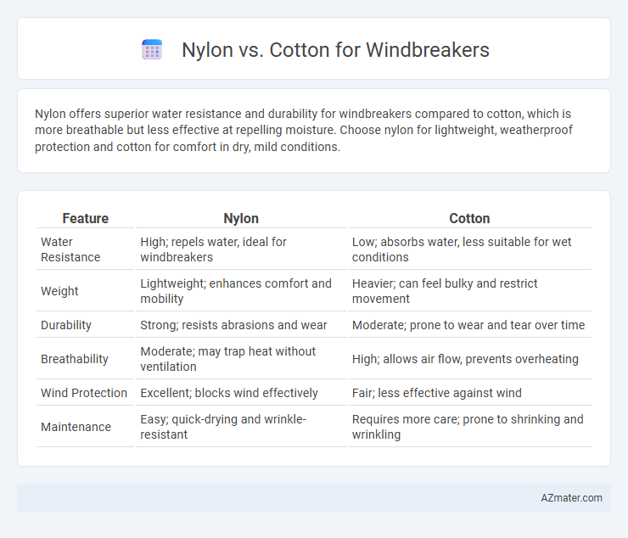Click 'Easy; quick-drying and wrinkle-resistant' cell

[241, 427]
